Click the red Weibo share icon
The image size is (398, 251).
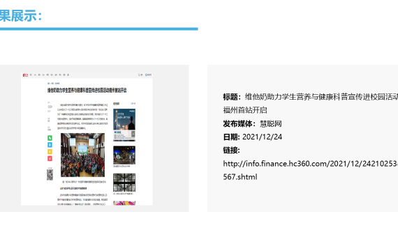click(50, 158)
